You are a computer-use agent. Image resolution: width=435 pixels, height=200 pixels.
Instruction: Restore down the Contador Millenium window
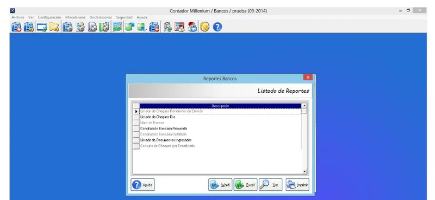(408, 10)
